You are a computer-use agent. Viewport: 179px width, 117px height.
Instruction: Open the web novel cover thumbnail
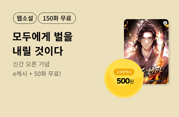(x=146, y=52)
